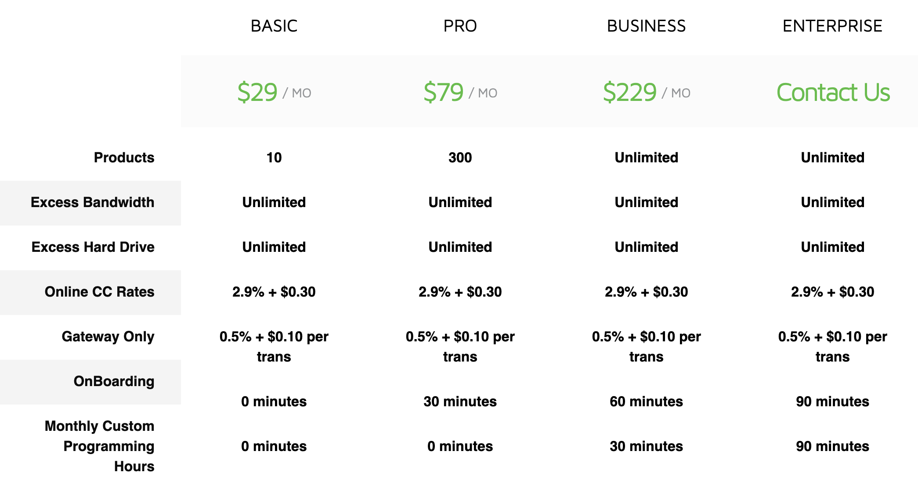This screenshot has height=487, width=918.
Task: Click the 30 minutes programming value for BUSINESS
Action: click(646, 446)
